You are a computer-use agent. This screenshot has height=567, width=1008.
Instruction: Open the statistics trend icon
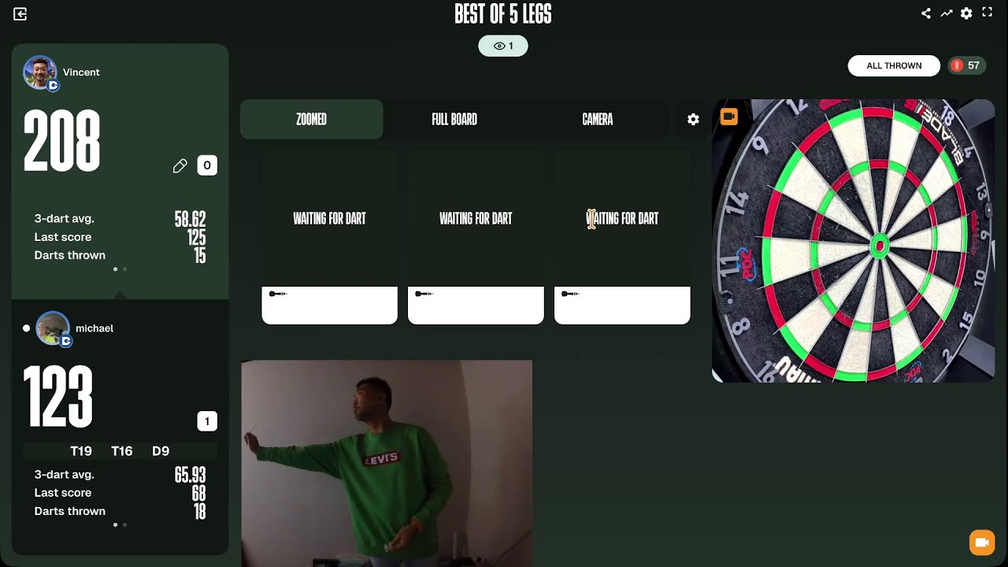[946, 13]
